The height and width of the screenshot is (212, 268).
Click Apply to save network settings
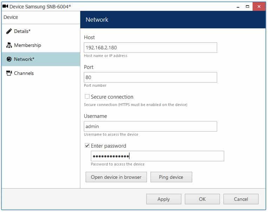[x=163, y=199]
